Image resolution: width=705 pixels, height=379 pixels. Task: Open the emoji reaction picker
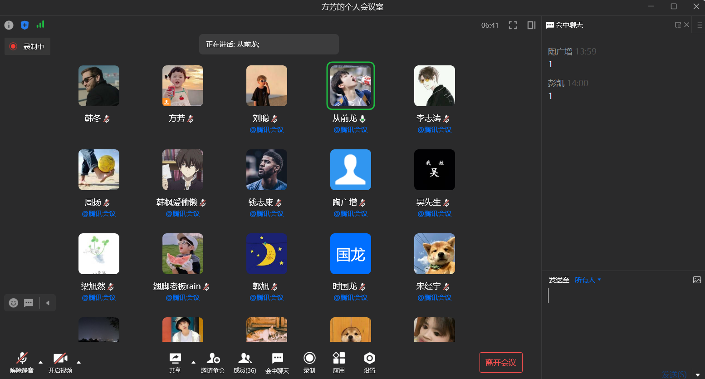click(14, 303)
